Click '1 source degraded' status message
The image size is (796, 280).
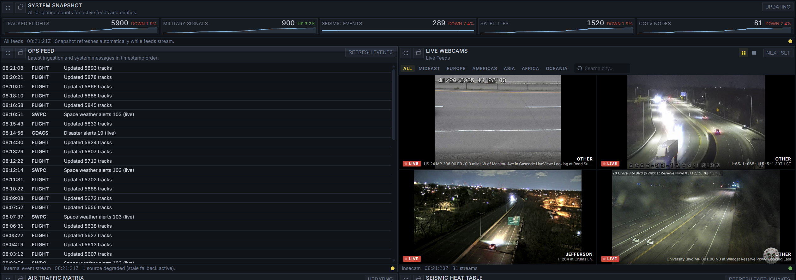[x=129, y=268]
